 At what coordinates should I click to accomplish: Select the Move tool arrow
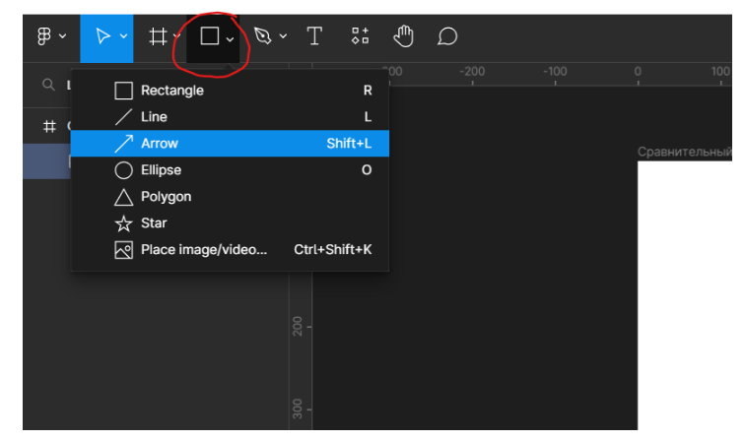pyautogui.click(x=102, y=36)
